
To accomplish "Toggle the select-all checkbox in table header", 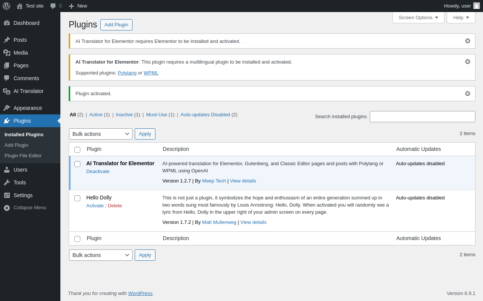I will click(x=77, y=150).
